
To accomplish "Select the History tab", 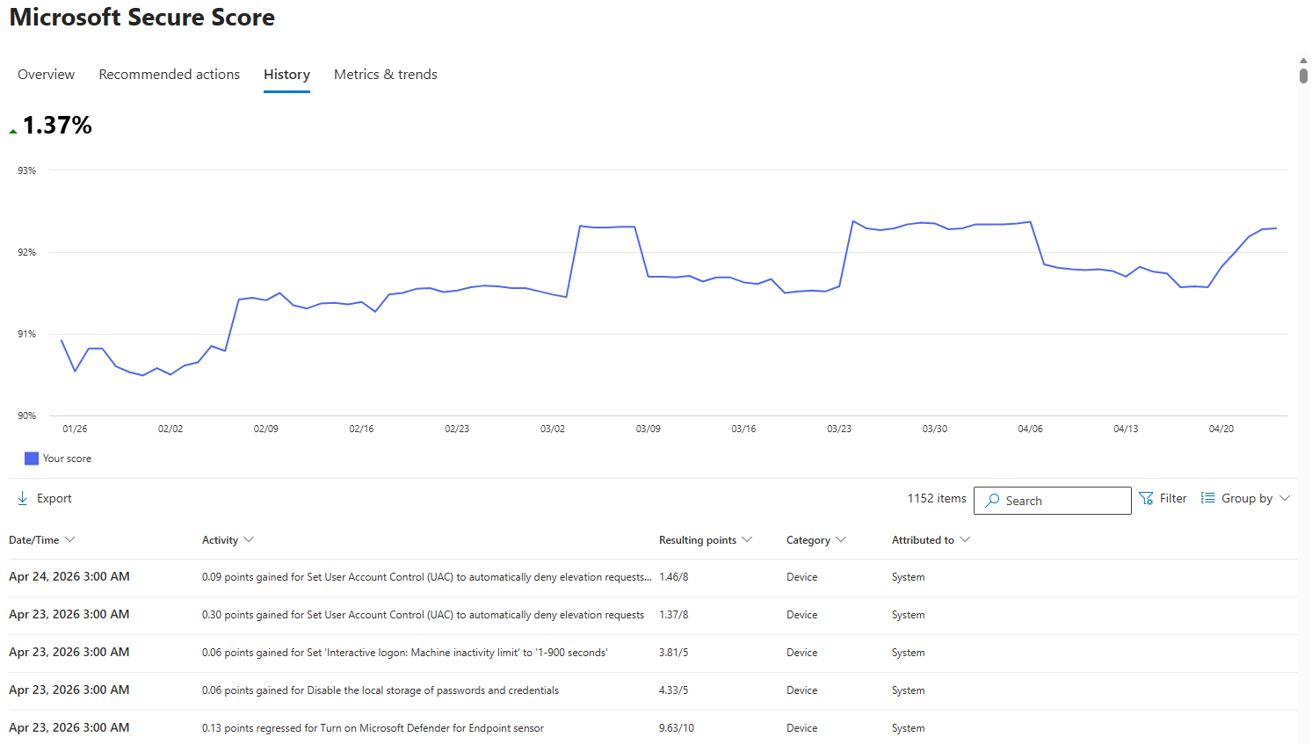I will coord(286,75).
